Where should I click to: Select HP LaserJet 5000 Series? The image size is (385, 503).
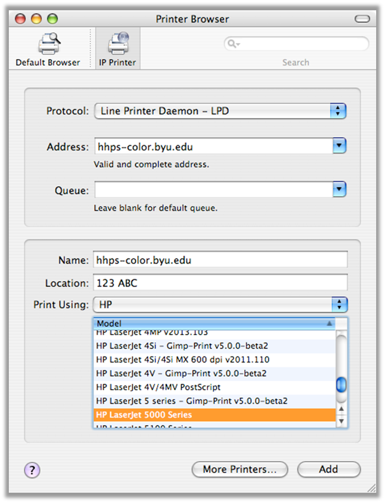[214, 415]
